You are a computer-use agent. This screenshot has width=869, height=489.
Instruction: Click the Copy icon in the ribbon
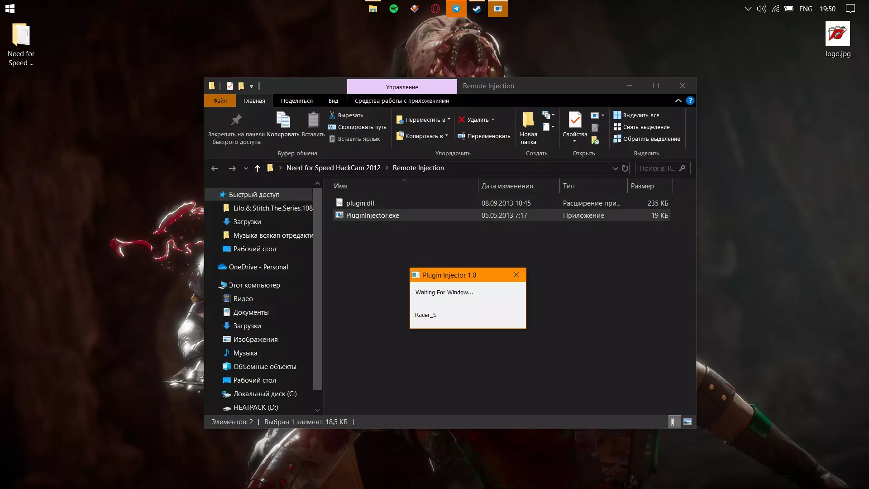[x=283, y=120]
